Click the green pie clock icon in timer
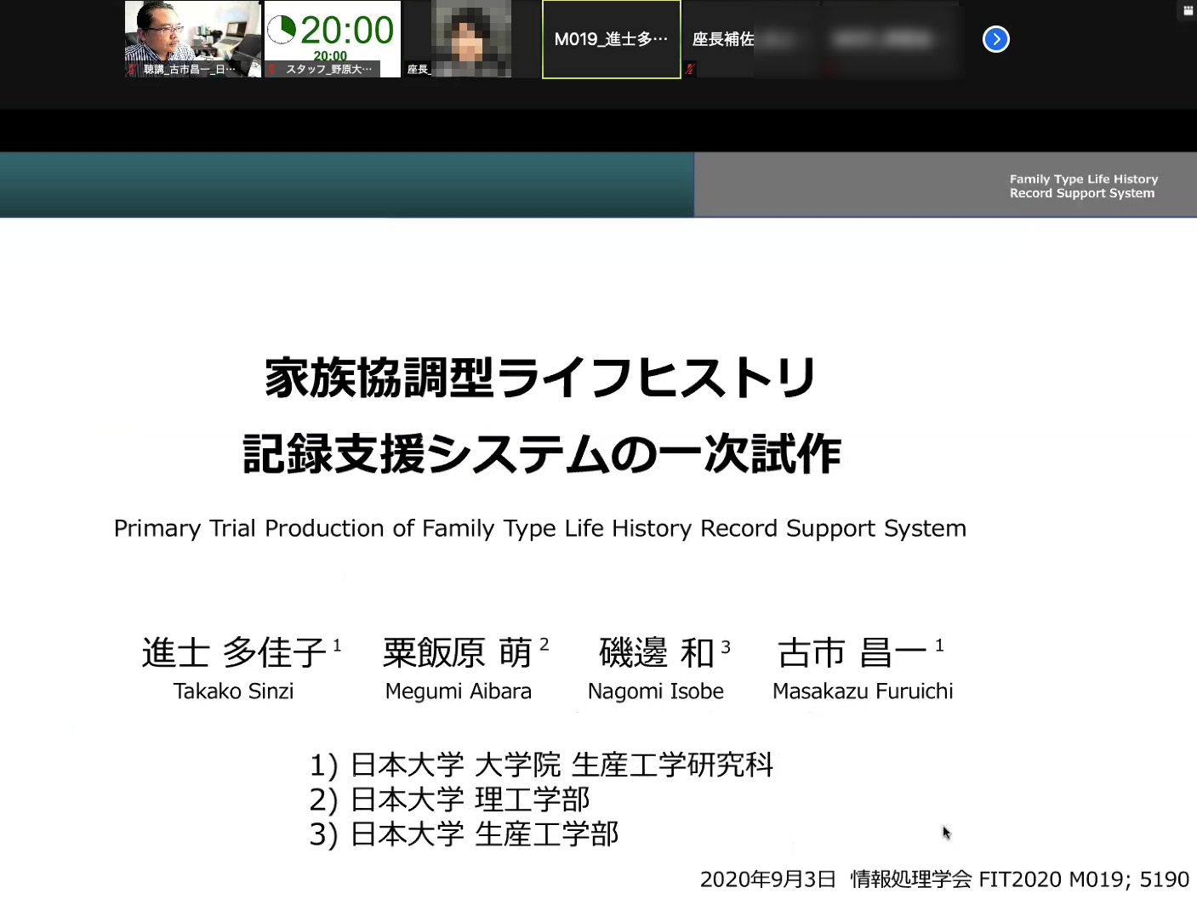1197x899 pixels. [x=282, y=30]
